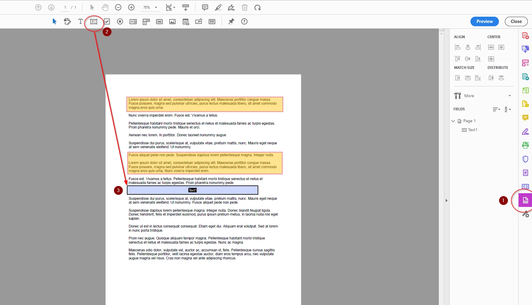Add a sticky note comment

(x=205, y=7)
